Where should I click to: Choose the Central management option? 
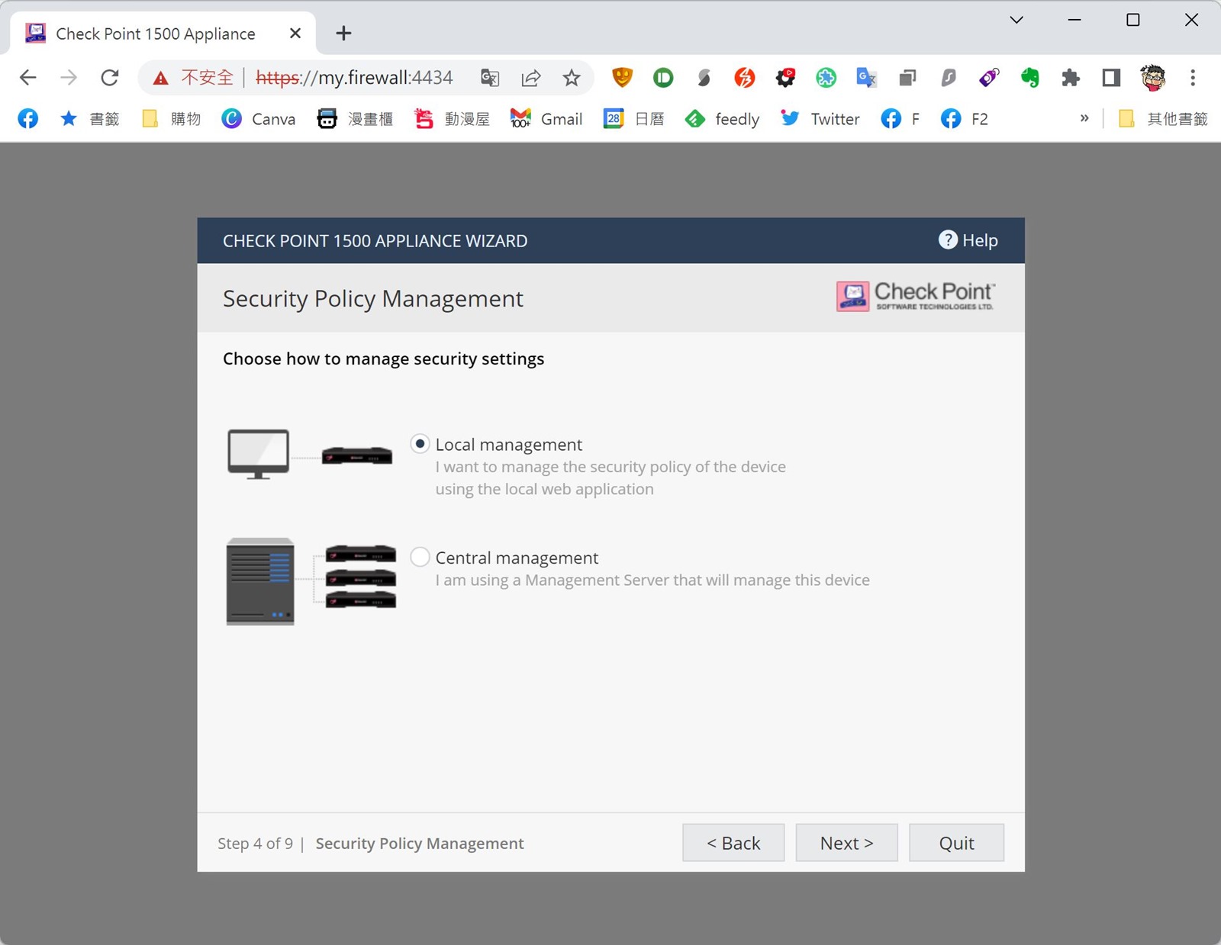tap(420, 558)
